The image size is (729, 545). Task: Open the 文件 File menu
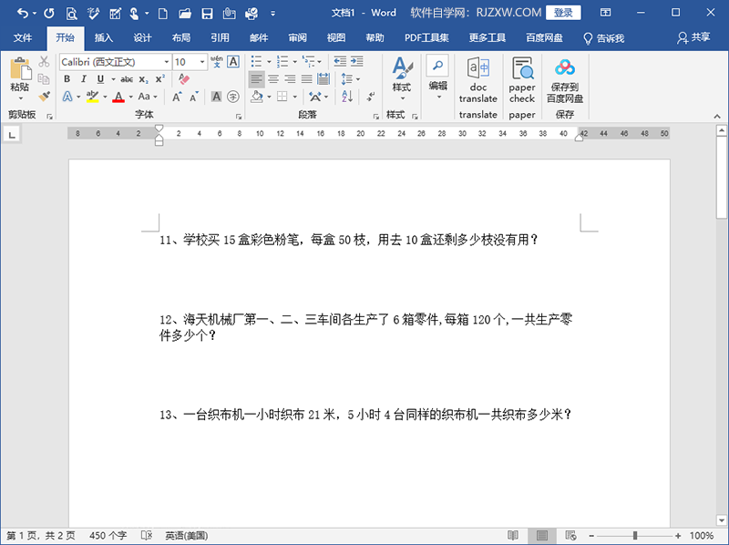[x=22, y=37]
